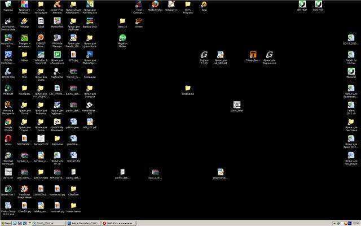Select the Ярлык для mtr_1082.pdf icon
This screenshot has height=226, width=361.
click(x=221, y=58)
